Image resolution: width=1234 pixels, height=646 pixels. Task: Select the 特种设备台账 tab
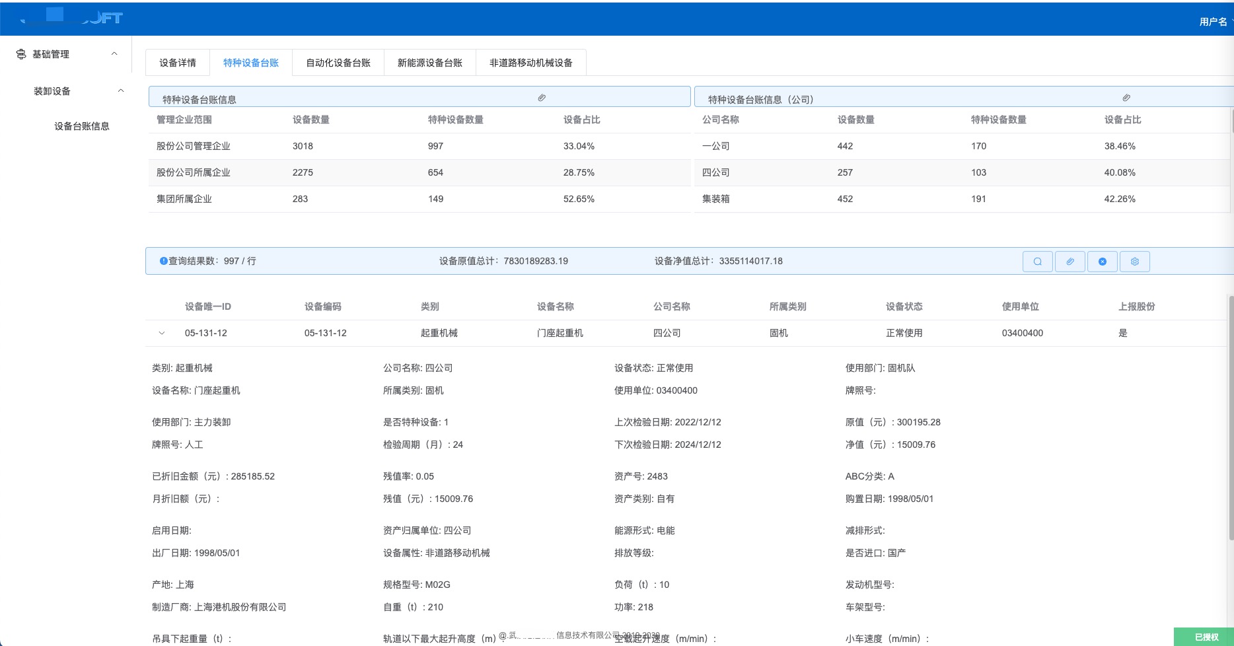tap(251, 63)
